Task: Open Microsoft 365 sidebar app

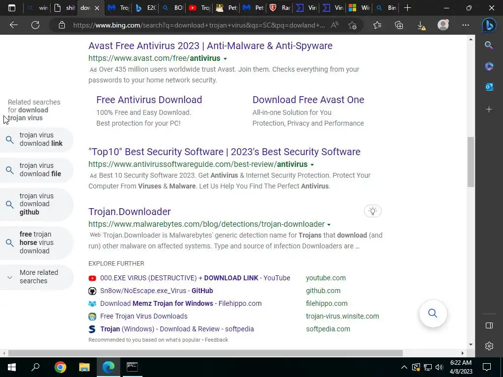Action: tap(489, 66)
